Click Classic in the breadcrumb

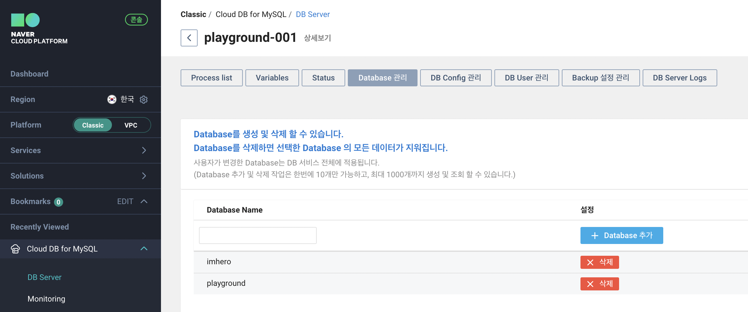(x=193, y=14)
